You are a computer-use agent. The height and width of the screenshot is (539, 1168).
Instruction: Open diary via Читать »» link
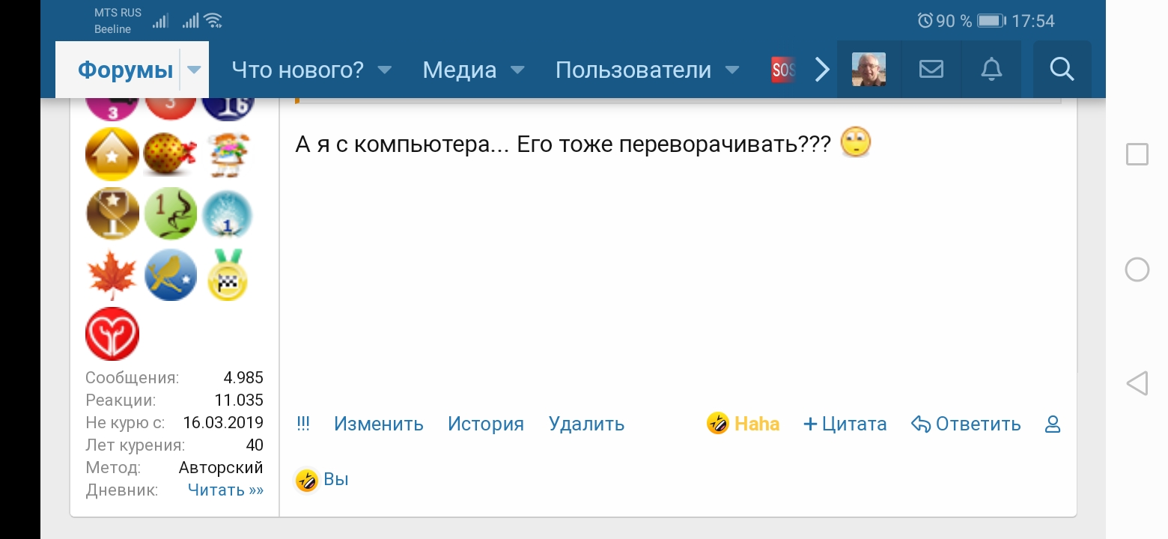225,490
